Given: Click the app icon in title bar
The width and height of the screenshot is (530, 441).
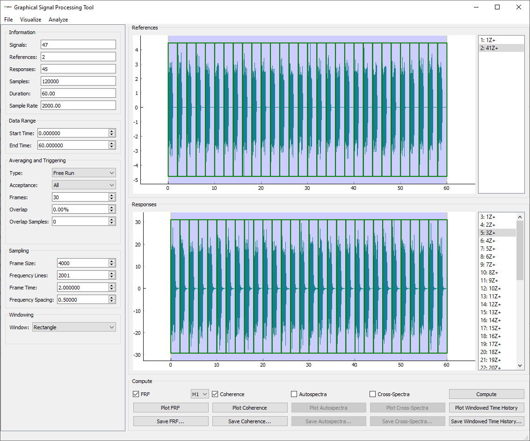Looking at the screenshot, I should [7, 7].
